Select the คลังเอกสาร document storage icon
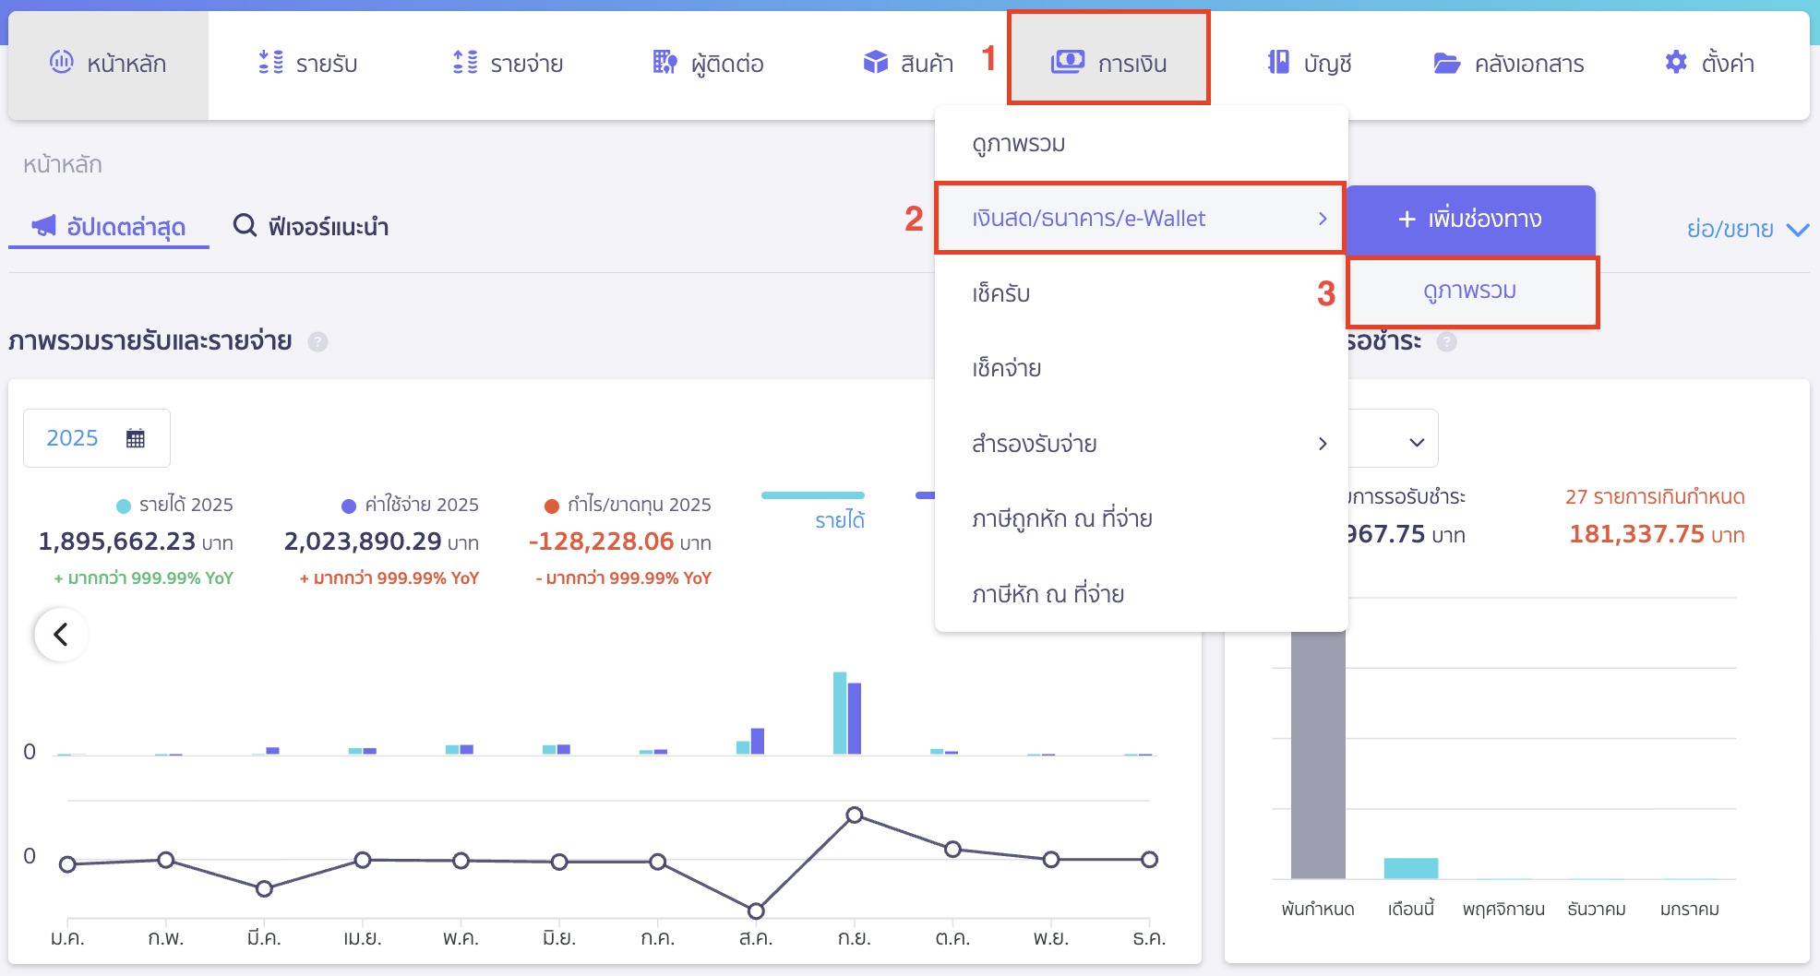The image size is (1820, 976). [1448, 62]
